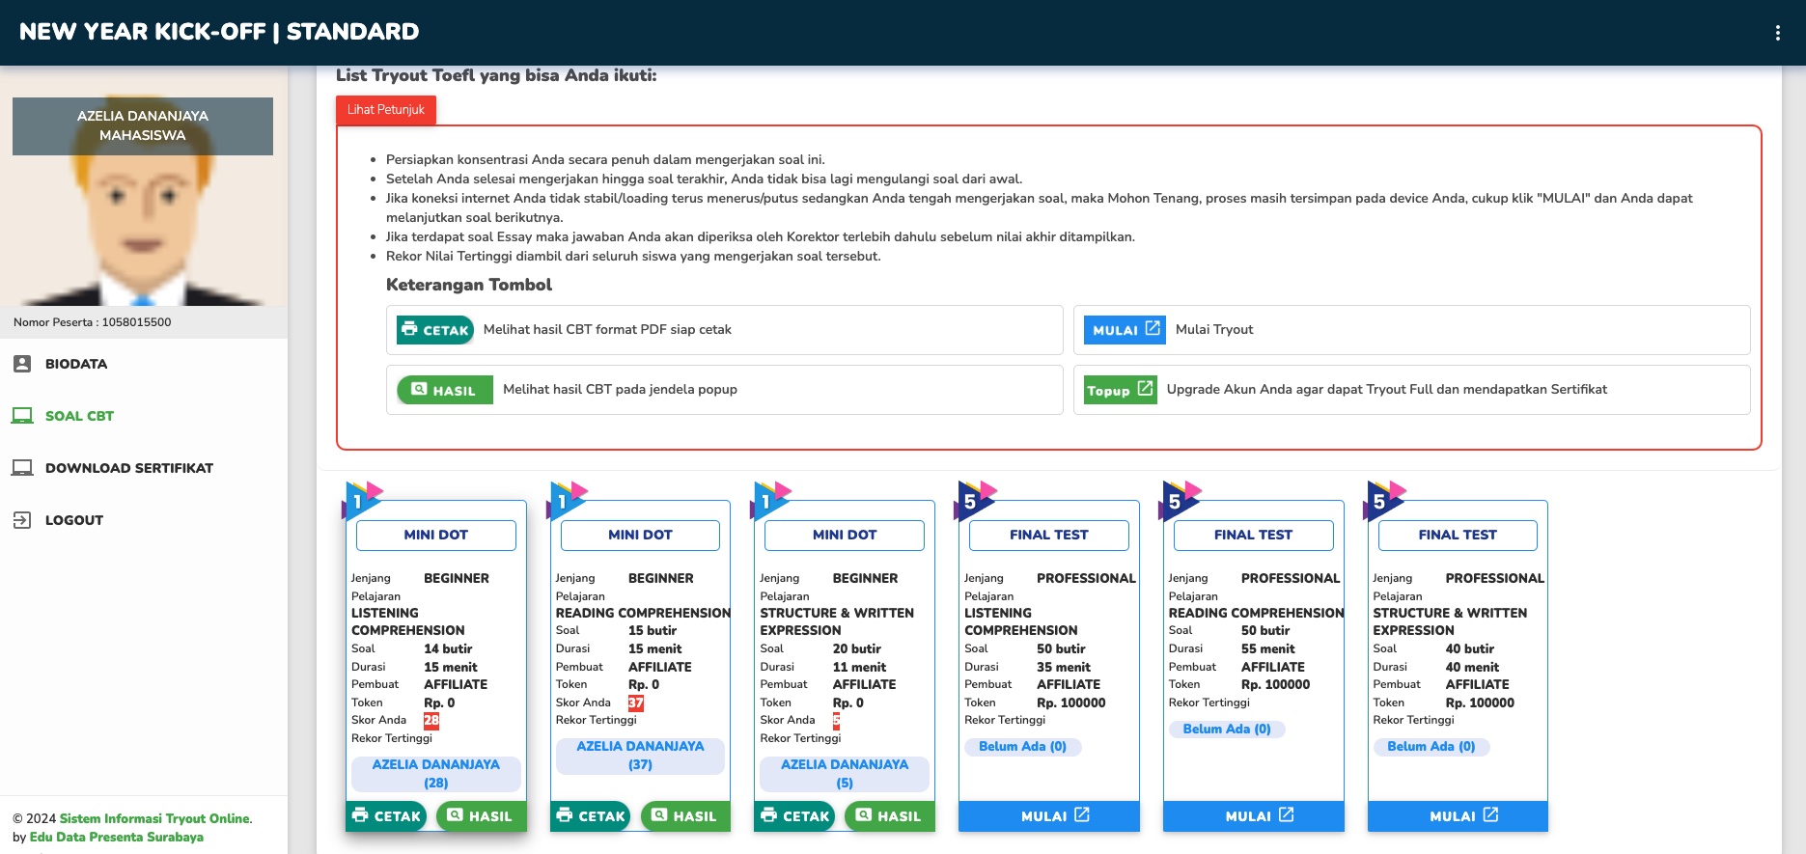Click the Biodata person icon in sidebar

pyautogui.click(x=22, y=364)
